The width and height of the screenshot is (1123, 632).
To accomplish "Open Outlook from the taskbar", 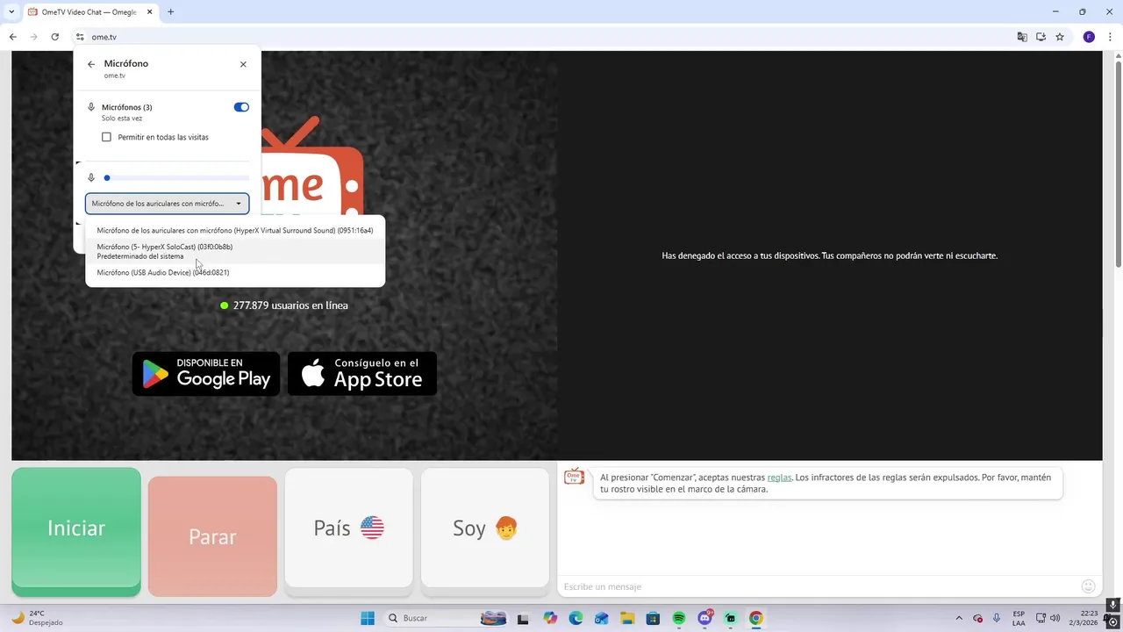I will (x=602, y=618).
